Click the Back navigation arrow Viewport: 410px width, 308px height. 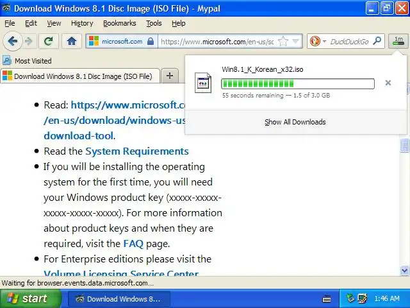(x=12, y=41)
